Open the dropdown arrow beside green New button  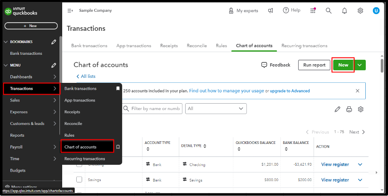click(x=360, y=65)
